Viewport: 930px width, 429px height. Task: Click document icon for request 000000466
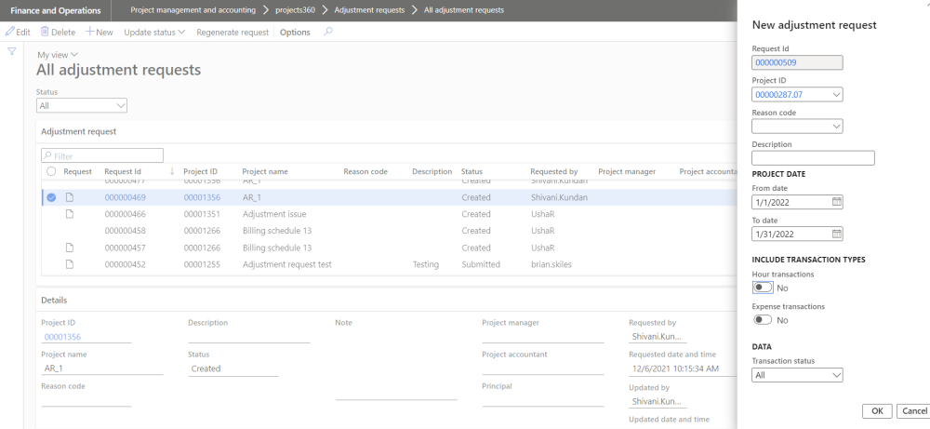pyautogui.click(x=69, y=214)
